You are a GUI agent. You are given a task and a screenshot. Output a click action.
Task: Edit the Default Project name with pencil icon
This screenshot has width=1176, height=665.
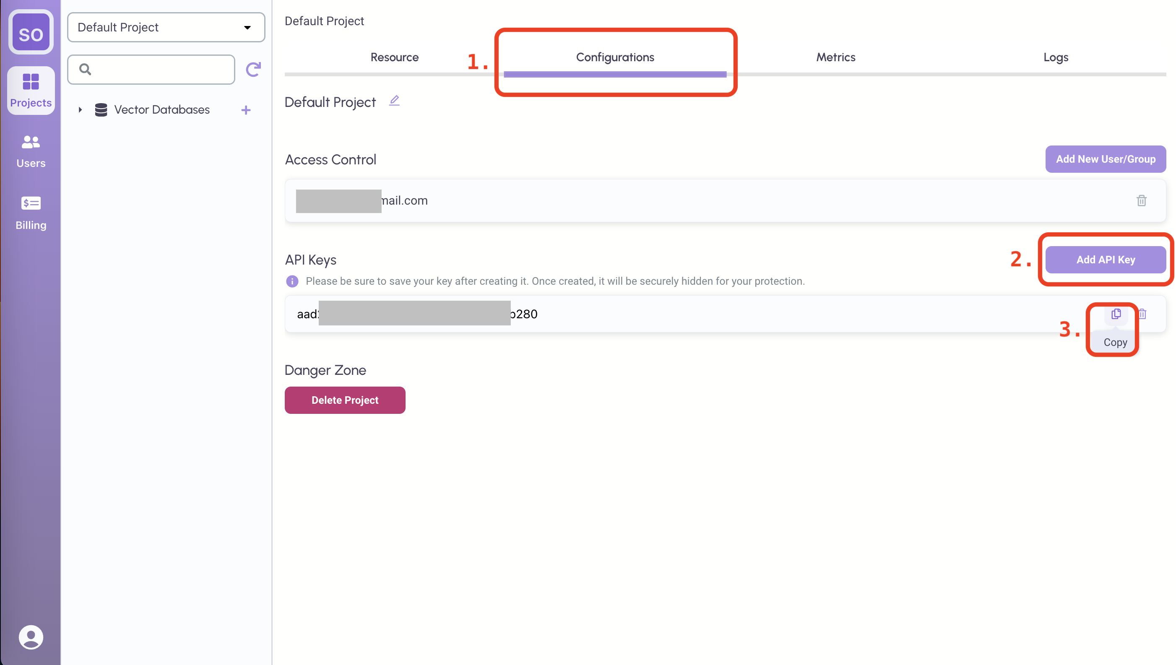point(394,101)
